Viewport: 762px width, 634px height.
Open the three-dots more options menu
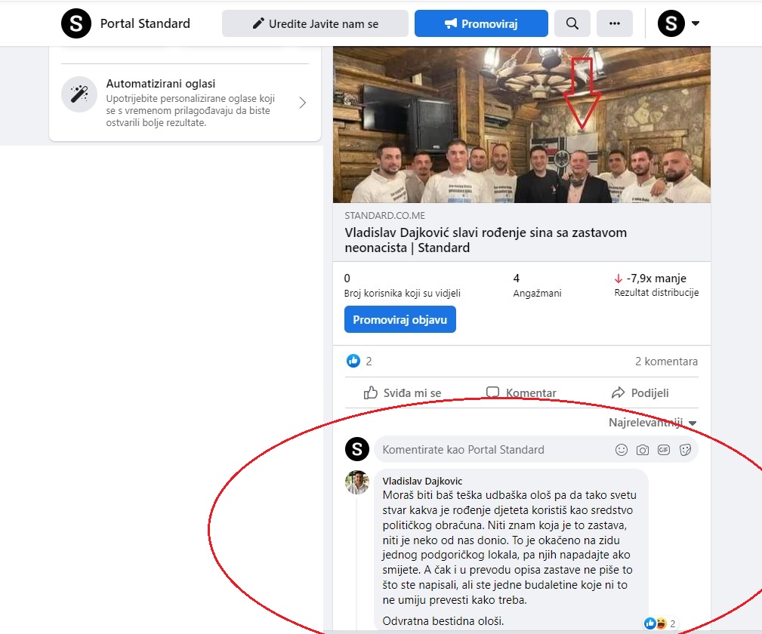click(x=614, y=23)
